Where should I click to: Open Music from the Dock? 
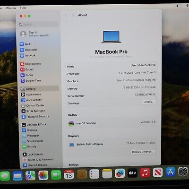point(145,172)
